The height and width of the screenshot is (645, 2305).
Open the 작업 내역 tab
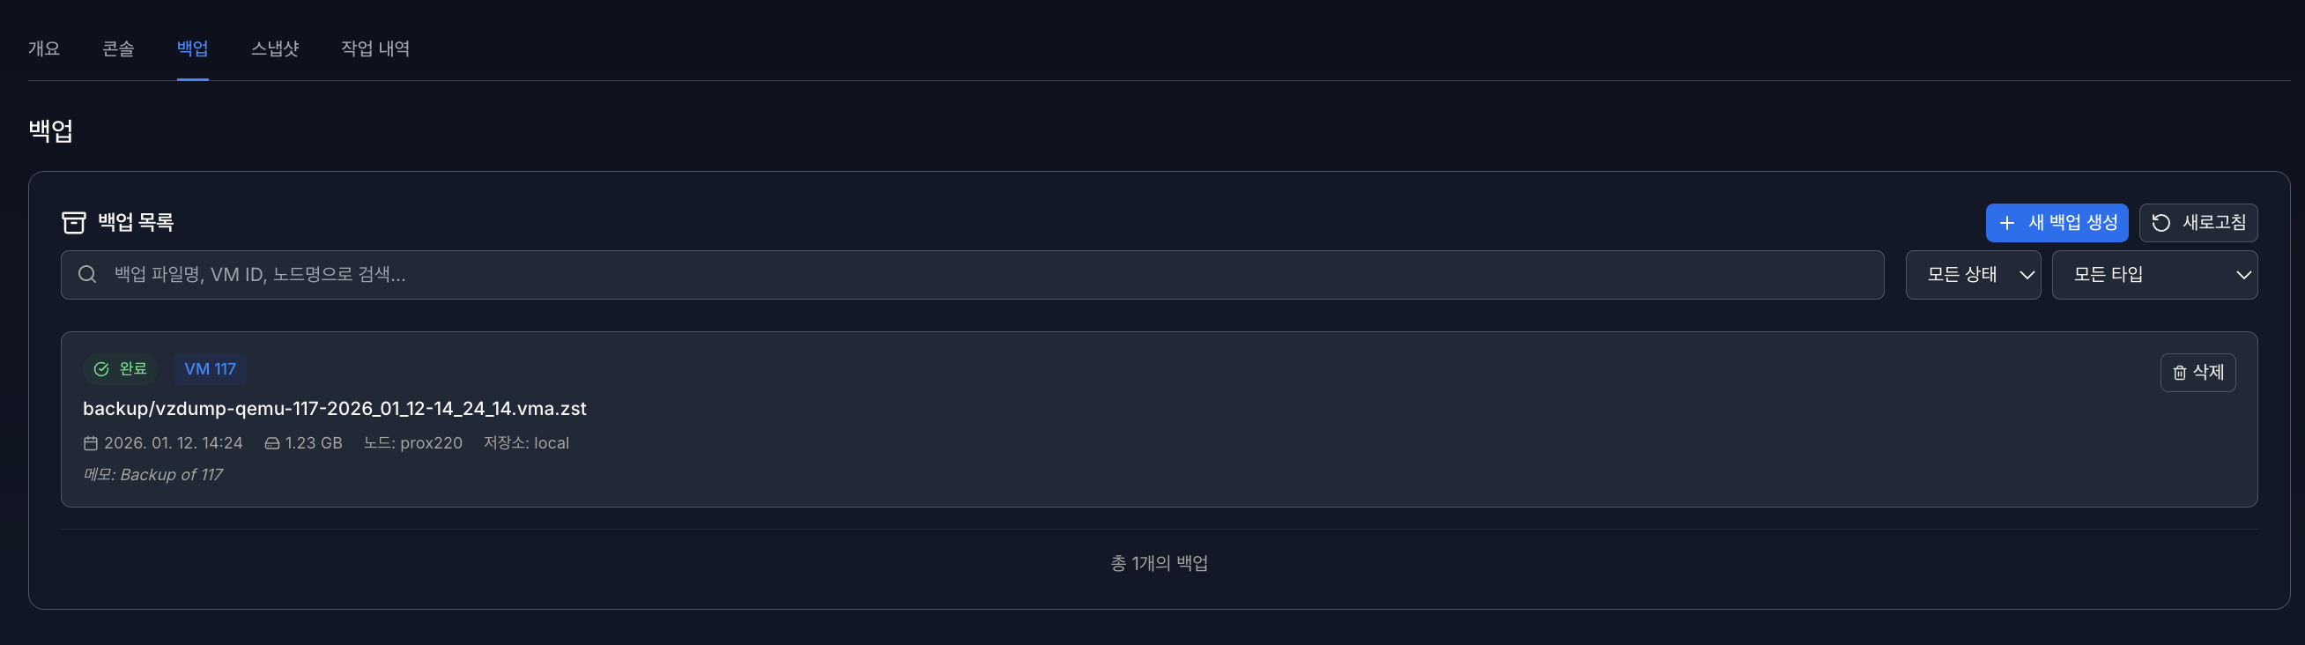(374, 49)
